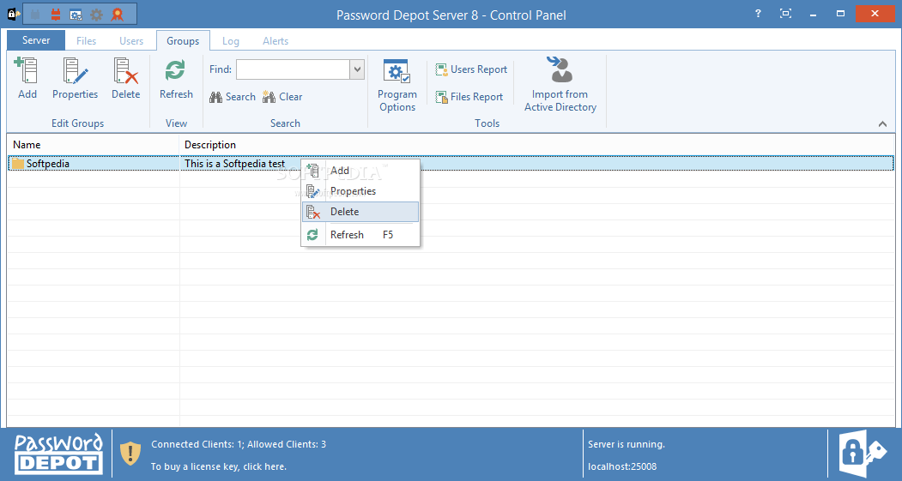This screenshot has height=481, width=902.
Task: Click 'Server is running.' status text
Action: pos(627,444)
